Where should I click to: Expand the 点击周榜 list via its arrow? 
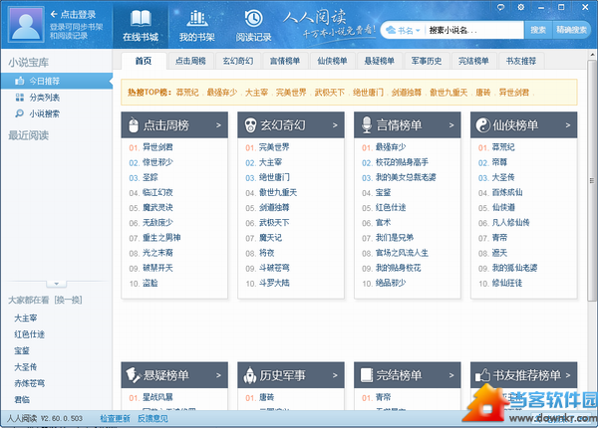[x=218, y=125]
